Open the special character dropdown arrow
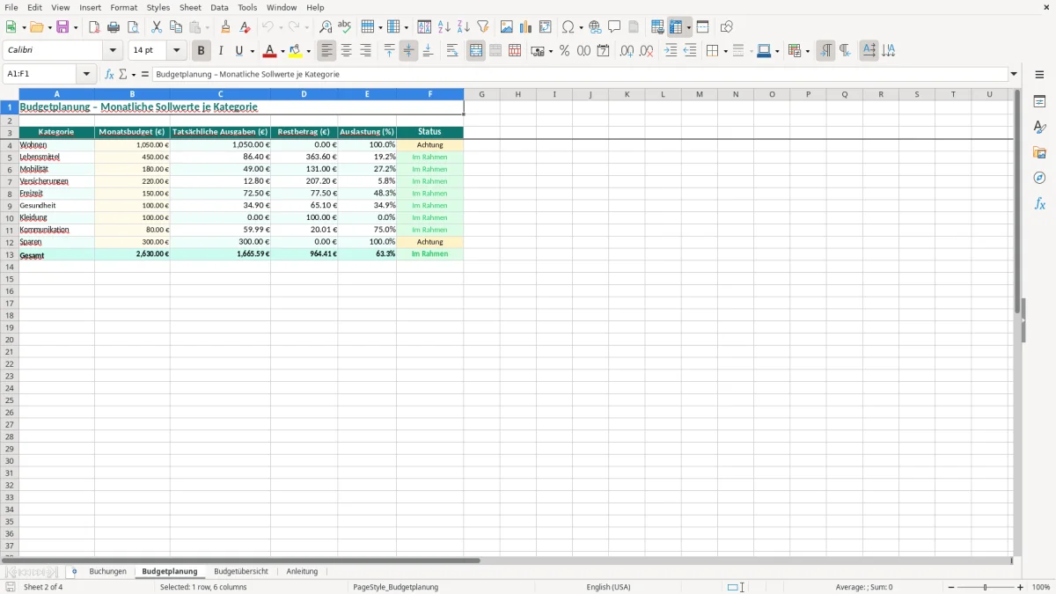1056x594 pixels. click(582, 27)
